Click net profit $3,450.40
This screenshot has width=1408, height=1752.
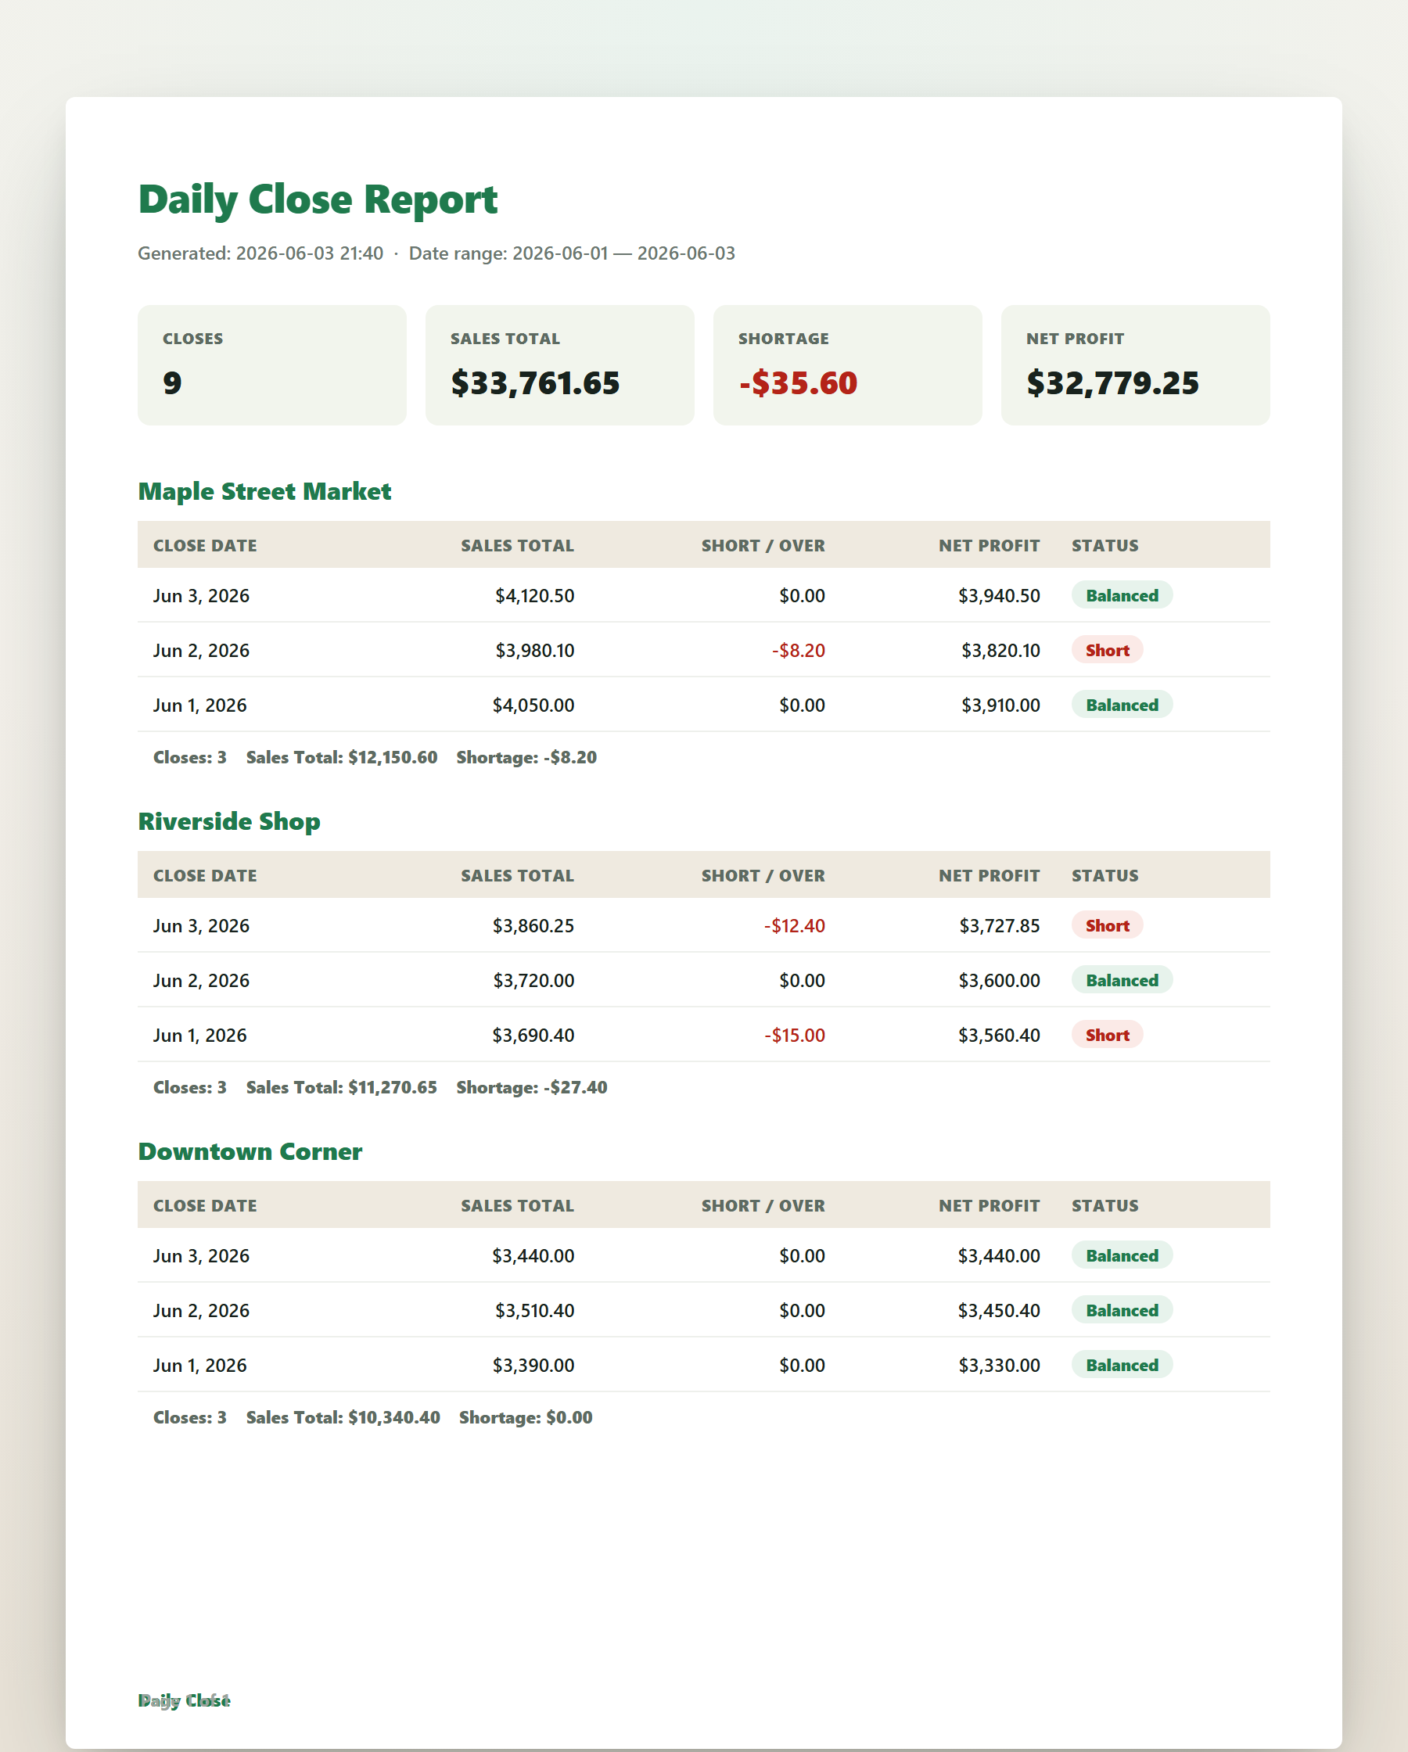click(x=998, y=1311)
